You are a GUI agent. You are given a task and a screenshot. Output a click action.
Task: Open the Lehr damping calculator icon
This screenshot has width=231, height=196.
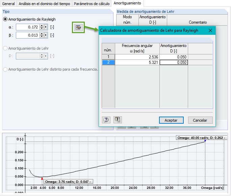(78, 27)
